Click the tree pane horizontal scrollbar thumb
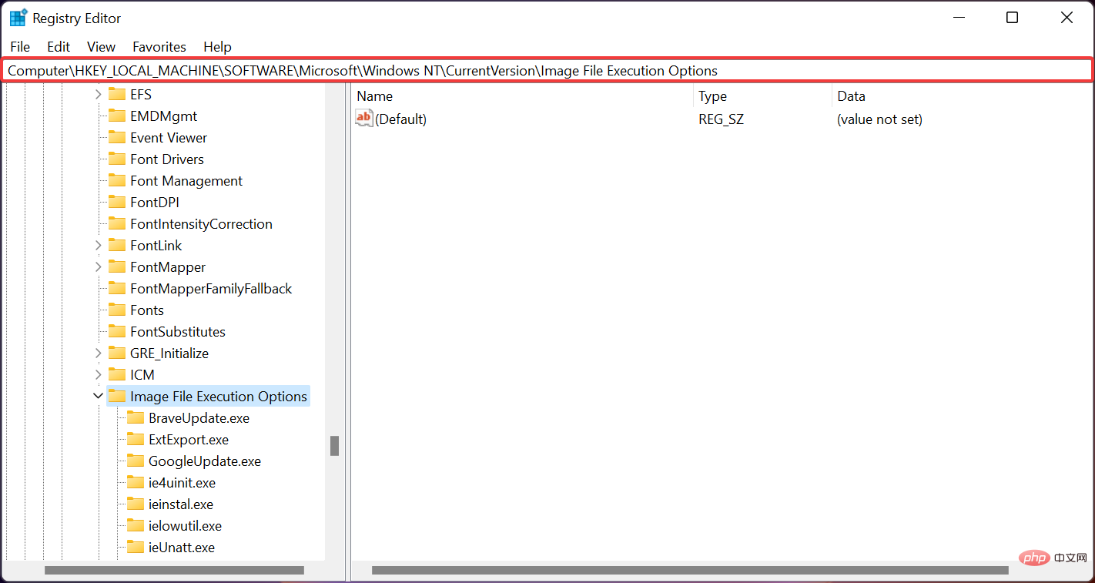The width and height of the screenshot is (1095, 583). 174,571
